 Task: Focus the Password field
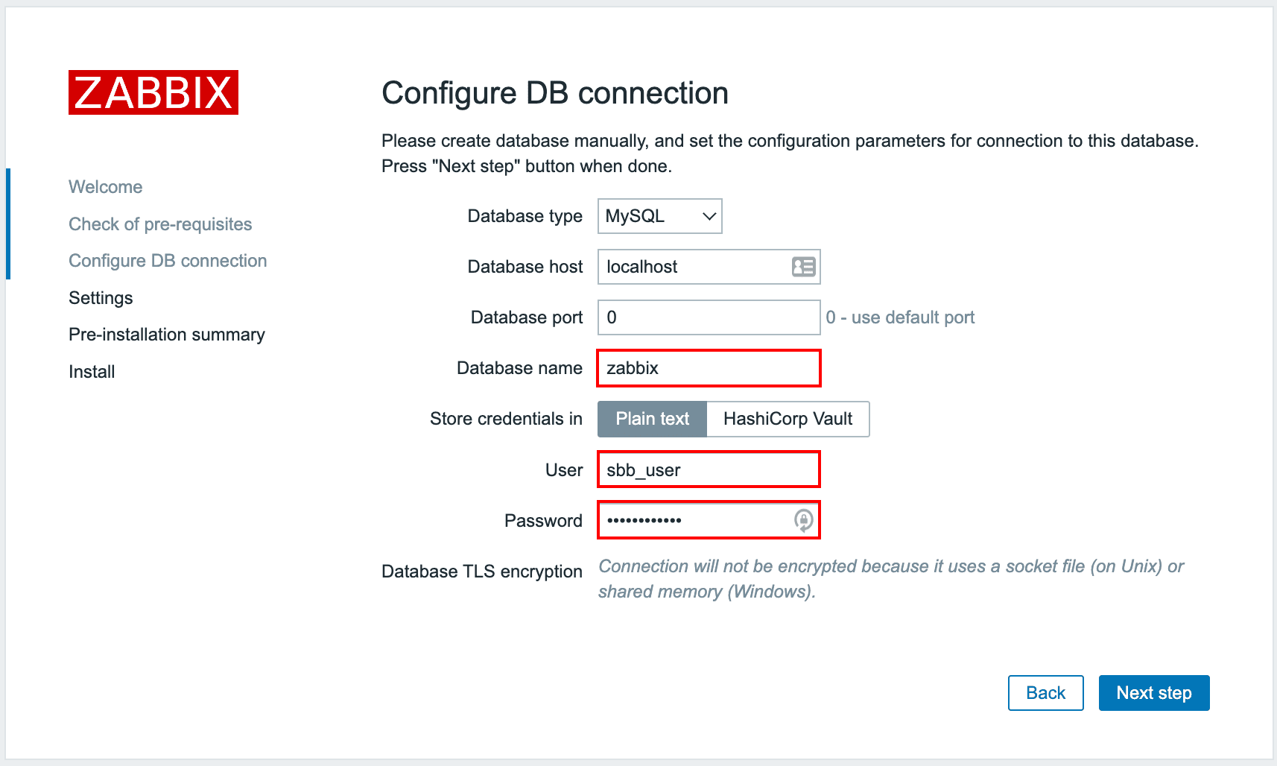[x=709, y=520]
